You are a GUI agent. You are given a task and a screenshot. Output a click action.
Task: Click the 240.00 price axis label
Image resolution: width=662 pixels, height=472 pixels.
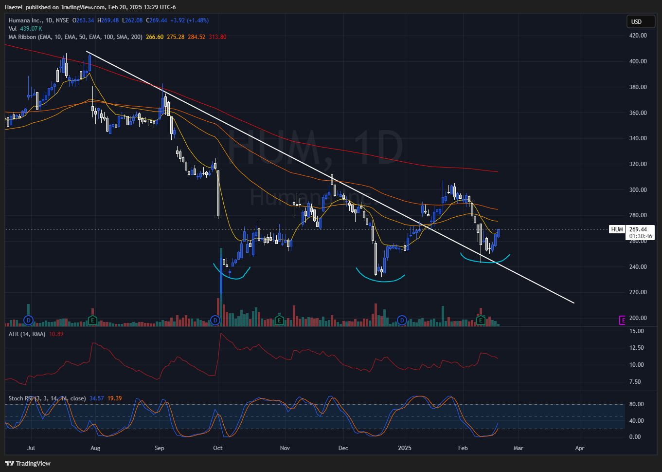[x=638, y=267]
